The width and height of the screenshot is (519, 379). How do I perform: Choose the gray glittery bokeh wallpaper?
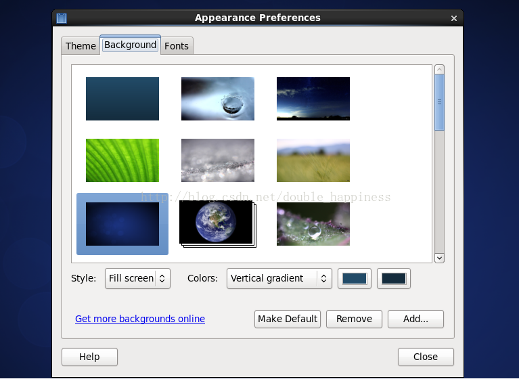coord(218,160)
